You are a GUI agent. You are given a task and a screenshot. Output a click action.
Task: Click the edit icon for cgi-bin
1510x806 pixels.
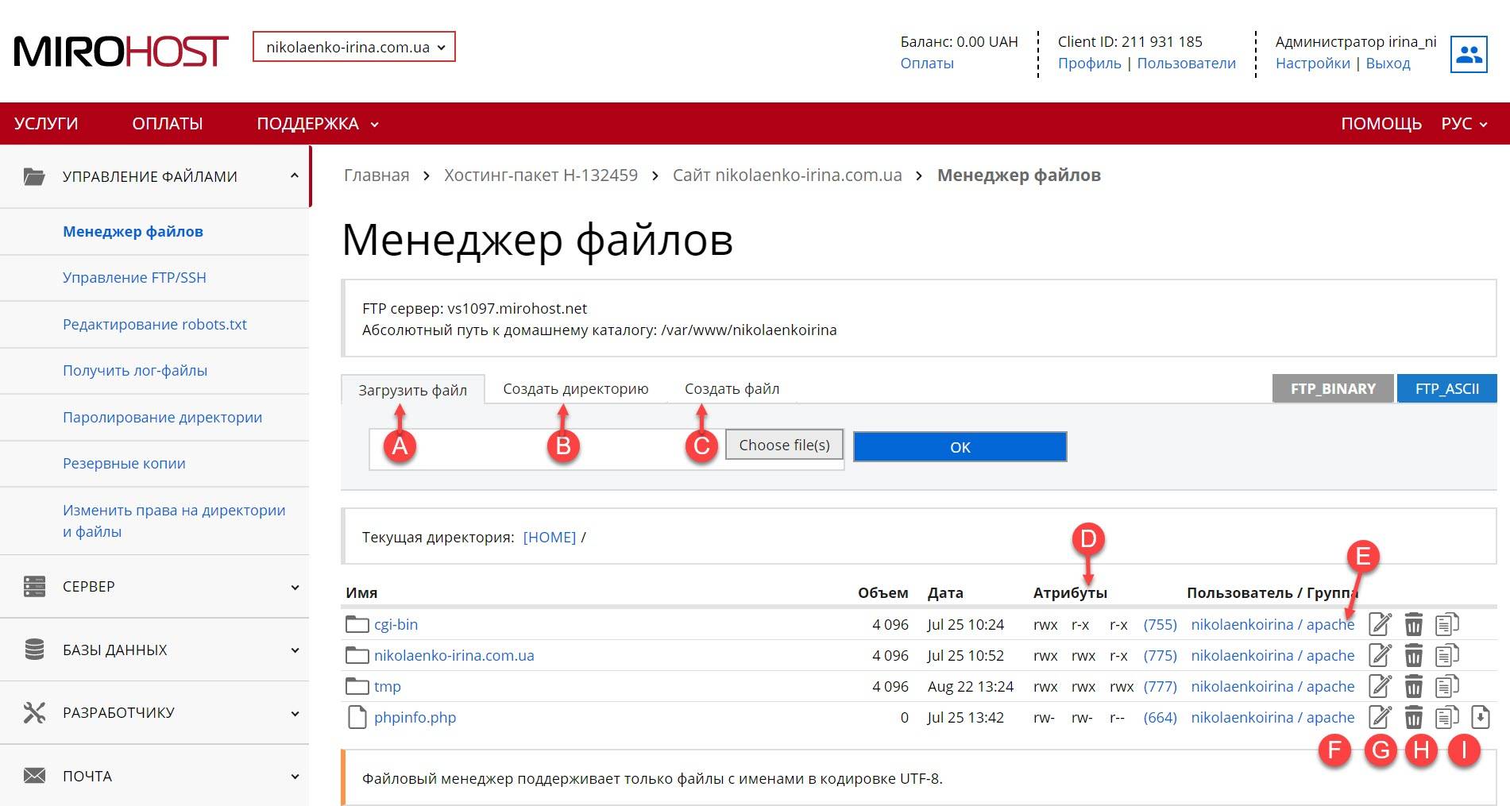[1380, 624]
